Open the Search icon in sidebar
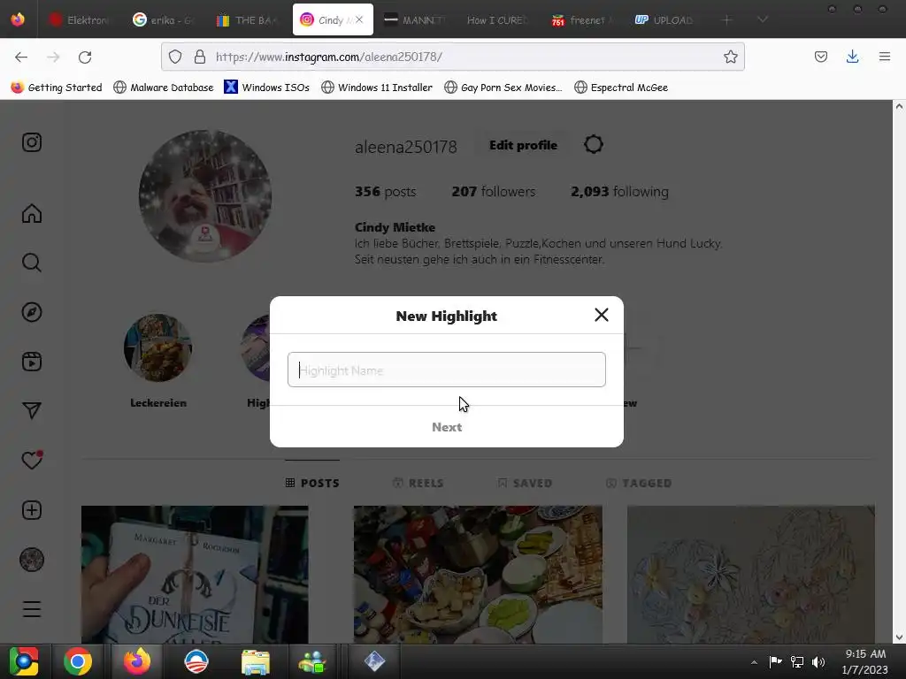 pos(32,263)
